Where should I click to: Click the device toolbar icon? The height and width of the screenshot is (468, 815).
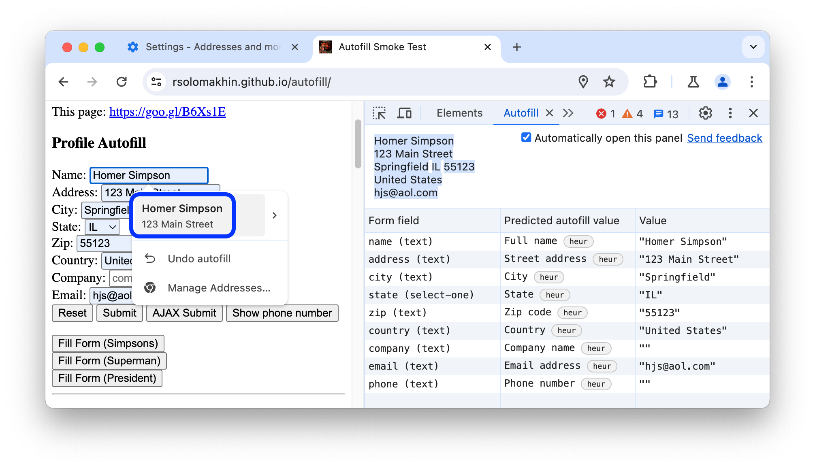coord(404,112)
